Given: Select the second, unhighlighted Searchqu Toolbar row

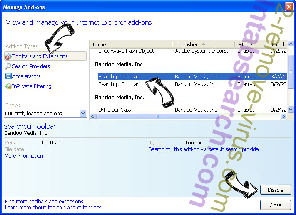Looking at the screenshot, I should click(x=192, y=84).
